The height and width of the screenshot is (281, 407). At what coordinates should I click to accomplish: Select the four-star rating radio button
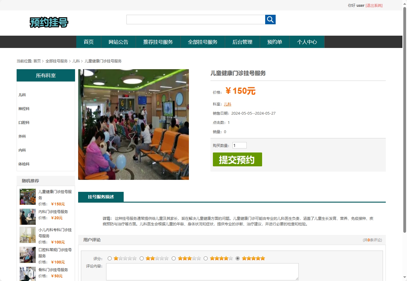[205, 259]
